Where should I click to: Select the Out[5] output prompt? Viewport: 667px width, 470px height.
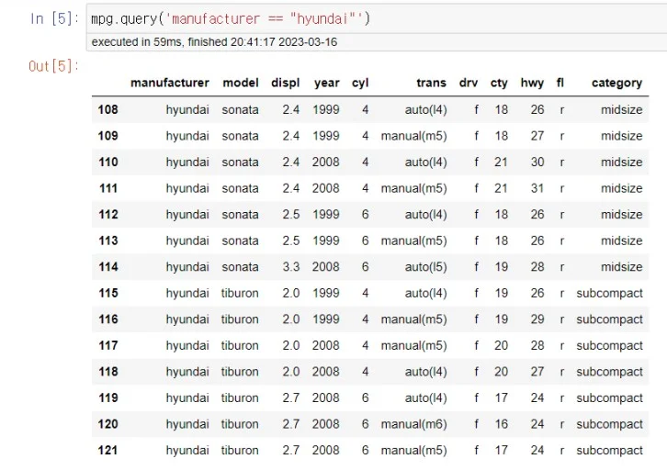click(x=53, y=66)
